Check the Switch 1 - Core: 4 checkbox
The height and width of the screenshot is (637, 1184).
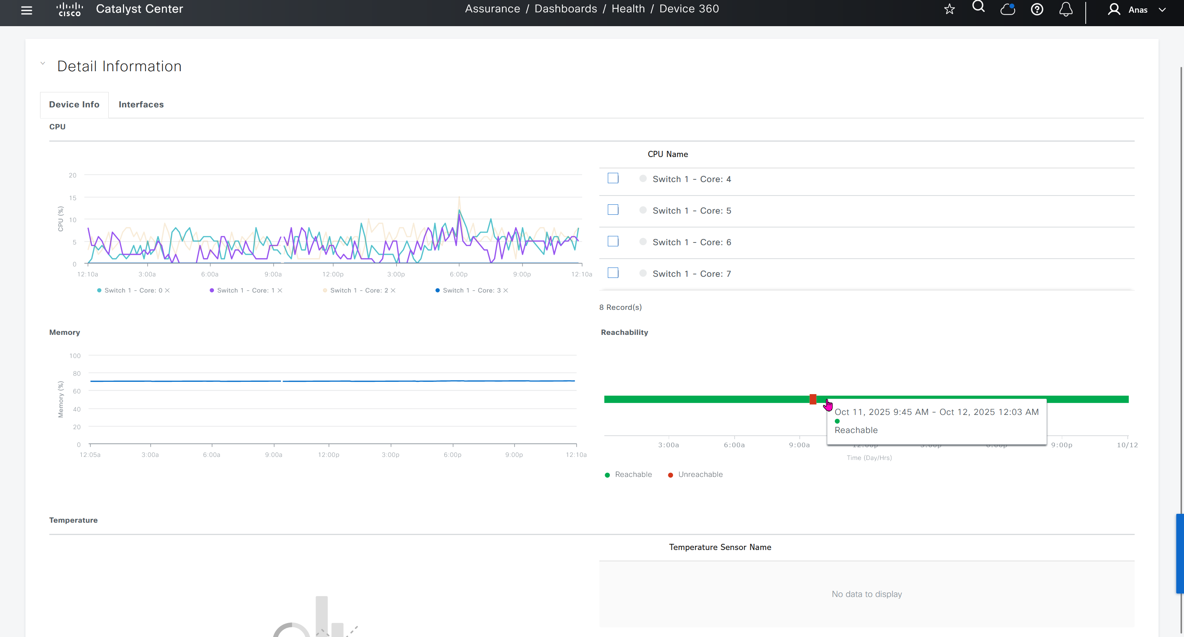click(613, 178)
